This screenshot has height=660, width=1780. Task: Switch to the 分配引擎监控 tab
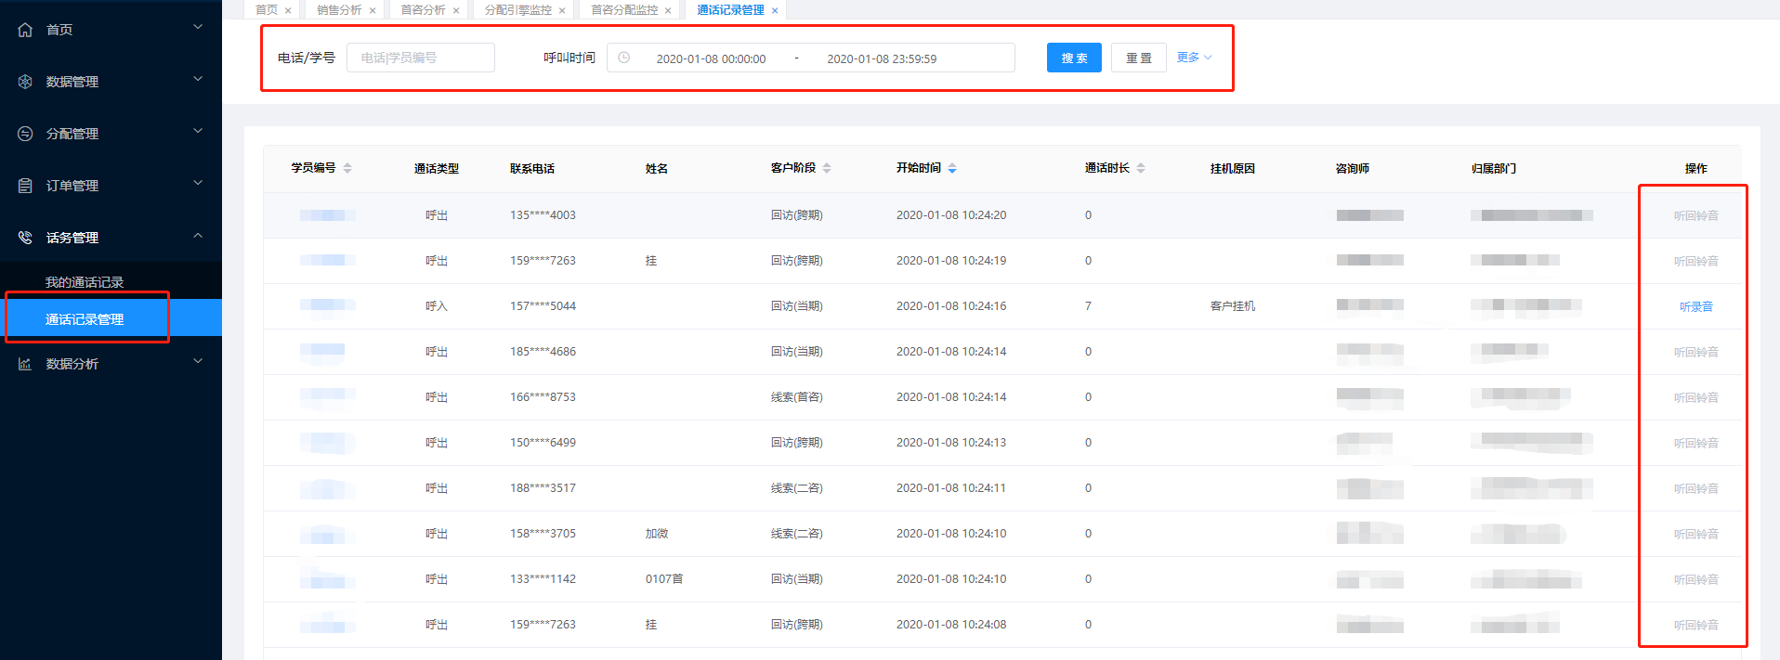517,10
